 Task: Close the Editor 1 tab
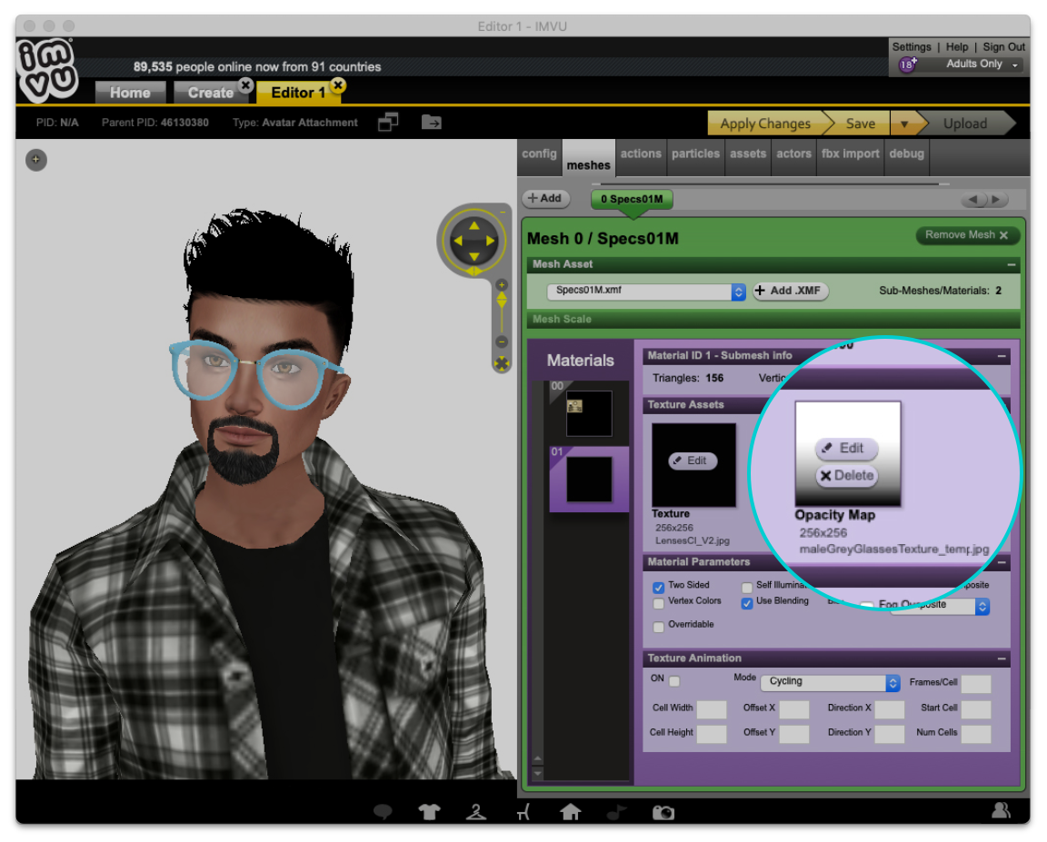[338, 84]
